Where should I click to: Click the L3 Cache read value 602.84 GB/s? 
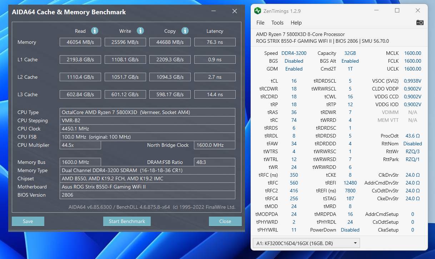(80, 94)
